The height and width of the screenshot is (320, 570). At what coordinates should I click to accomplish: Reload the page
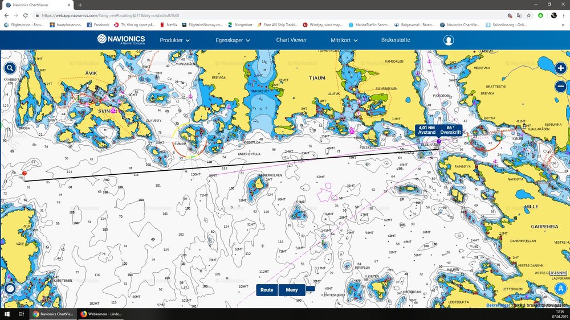[x=26, y=15]
